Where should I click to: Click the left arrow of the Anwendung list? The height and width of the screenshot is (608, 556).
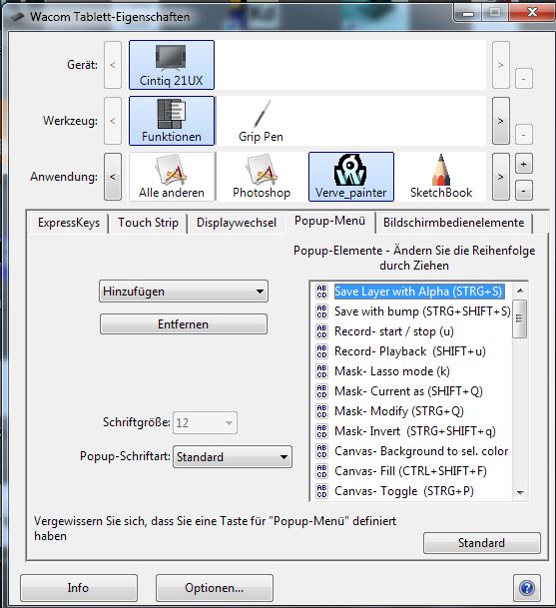113,177
